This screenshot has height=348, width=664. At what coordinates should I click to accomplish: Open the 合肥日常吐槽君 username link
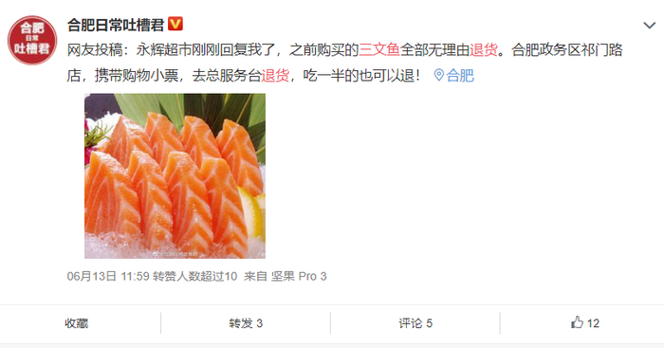coord(116,25)
